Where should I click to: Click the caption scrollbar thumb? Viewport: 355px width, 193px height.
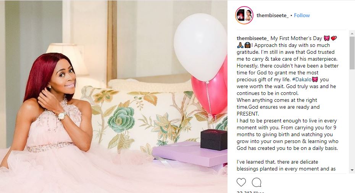[x=352, y=53]
